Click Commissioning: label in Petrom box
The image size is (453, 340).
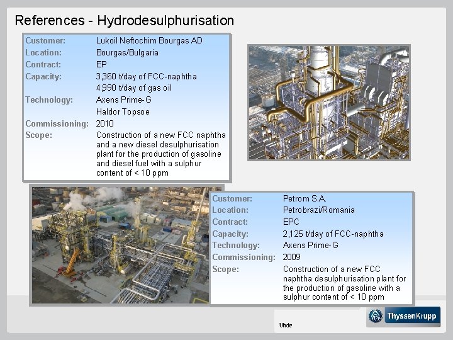click(244, 257)
